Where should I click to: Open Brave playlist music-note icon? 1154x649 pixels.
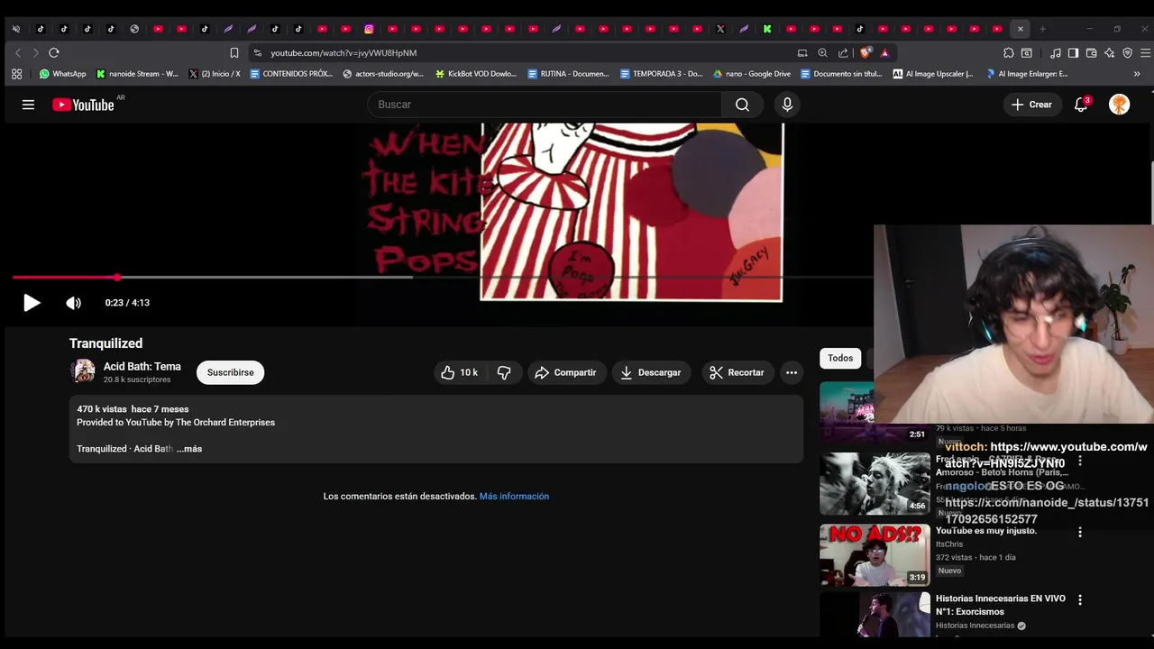(x=1056, y=53)
